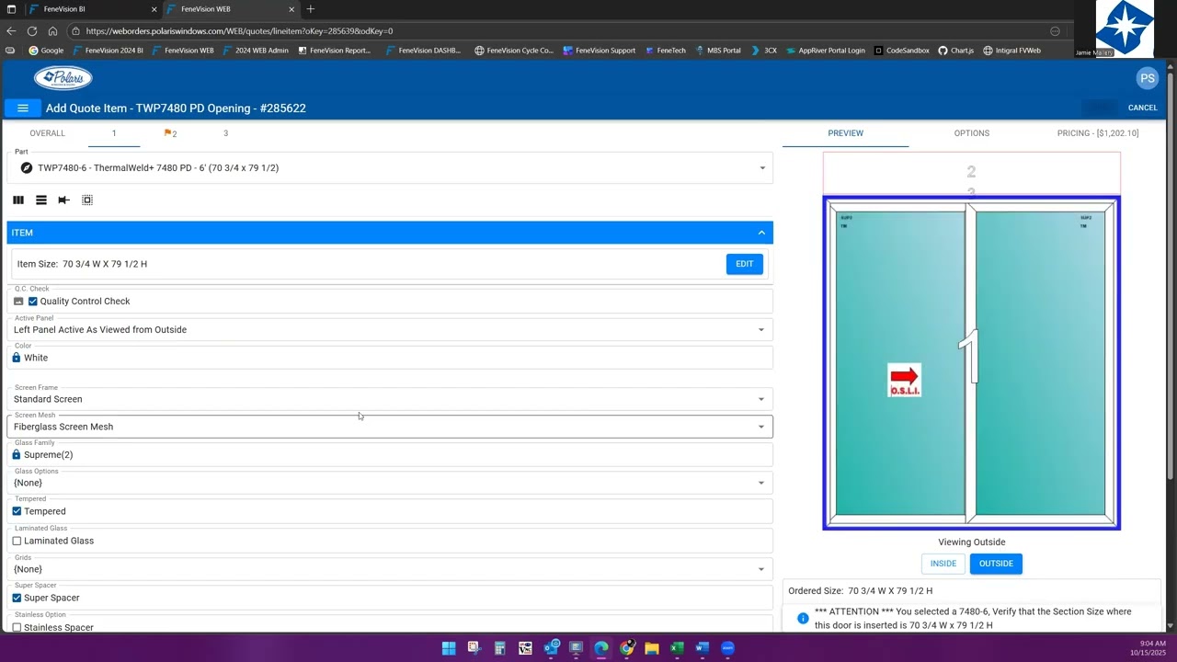
Task: Show the OUTSIDE preview view
Action: (x=996, y=564)
